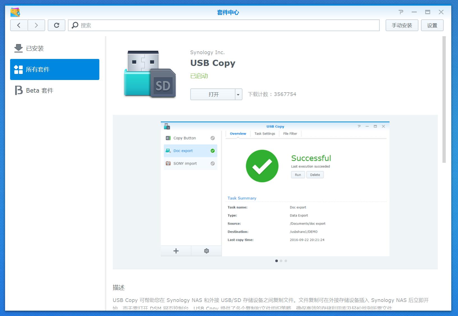
Task: Click the magnifier icon in search bar
Action: click(x=75, y=25)
